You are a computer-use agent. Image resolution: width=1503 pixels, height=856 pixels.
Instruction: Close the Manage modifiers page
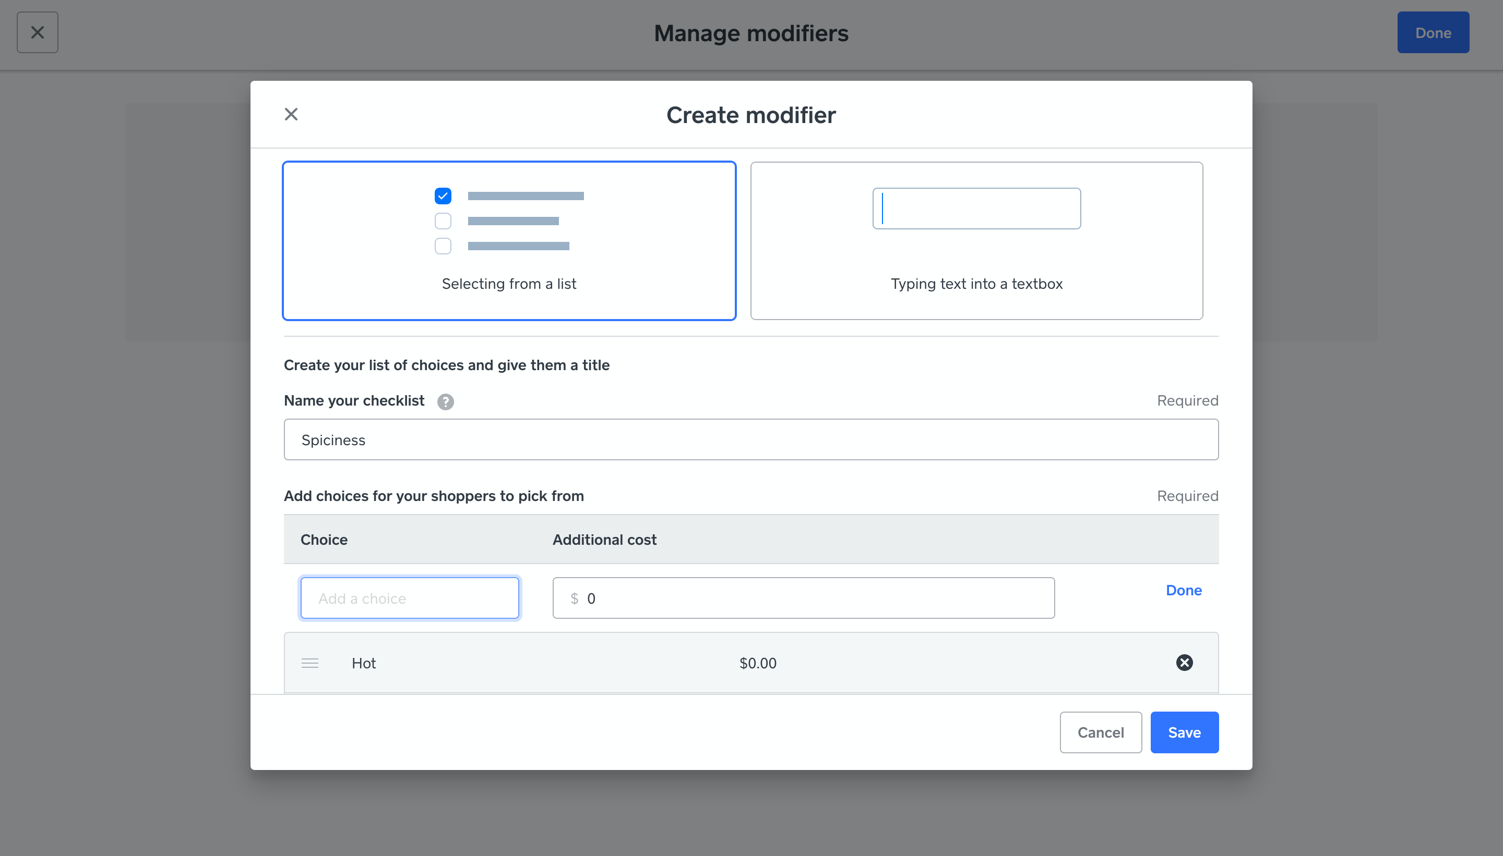tap(37, 32)
